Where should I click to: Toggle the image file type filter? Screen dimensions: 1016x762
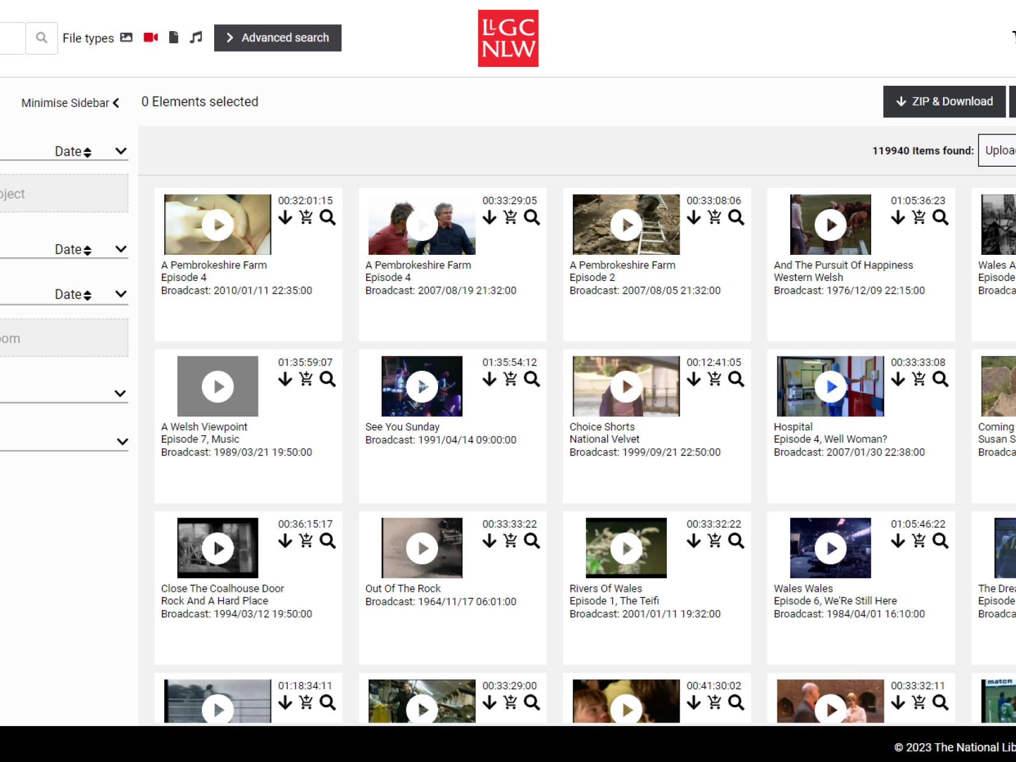[126, 37]
